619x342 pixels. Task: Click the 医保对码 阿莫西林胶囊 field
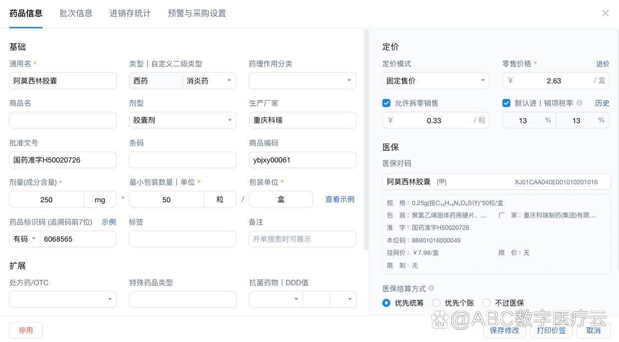[496, 182]
